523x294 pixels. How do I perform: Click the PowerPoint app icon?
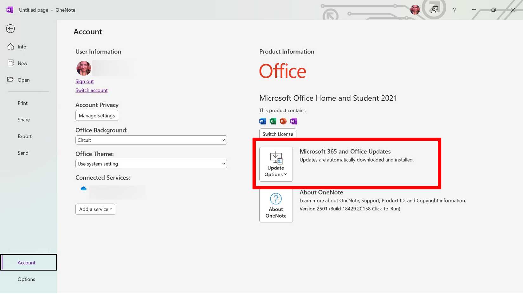(x=283, y=121)
